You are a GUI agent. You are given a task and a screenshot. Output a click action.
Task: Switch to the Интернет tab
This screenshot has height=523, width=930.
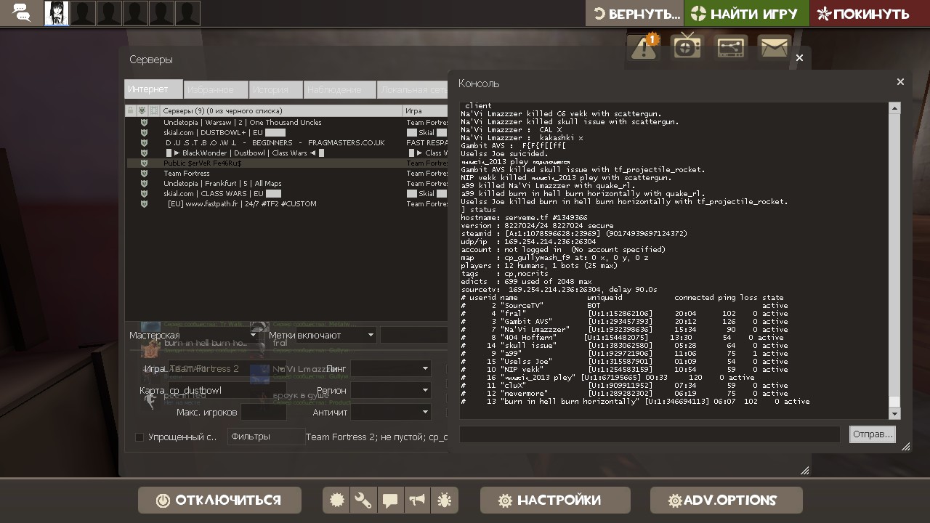[153, 89]
